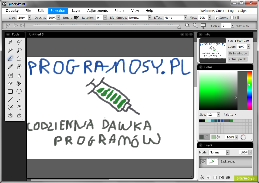Open the File menu
Screen dimensions: 259x183
[28, 11]
